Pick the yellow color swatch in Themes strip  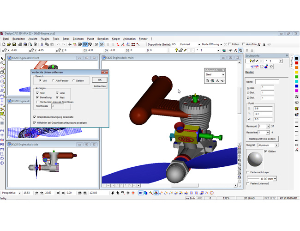click(297, 72)
